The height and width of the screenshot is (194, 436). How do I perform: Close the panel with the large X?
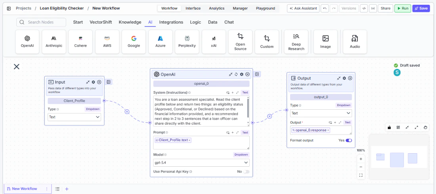pyautogui.click(x=17, y=67)
